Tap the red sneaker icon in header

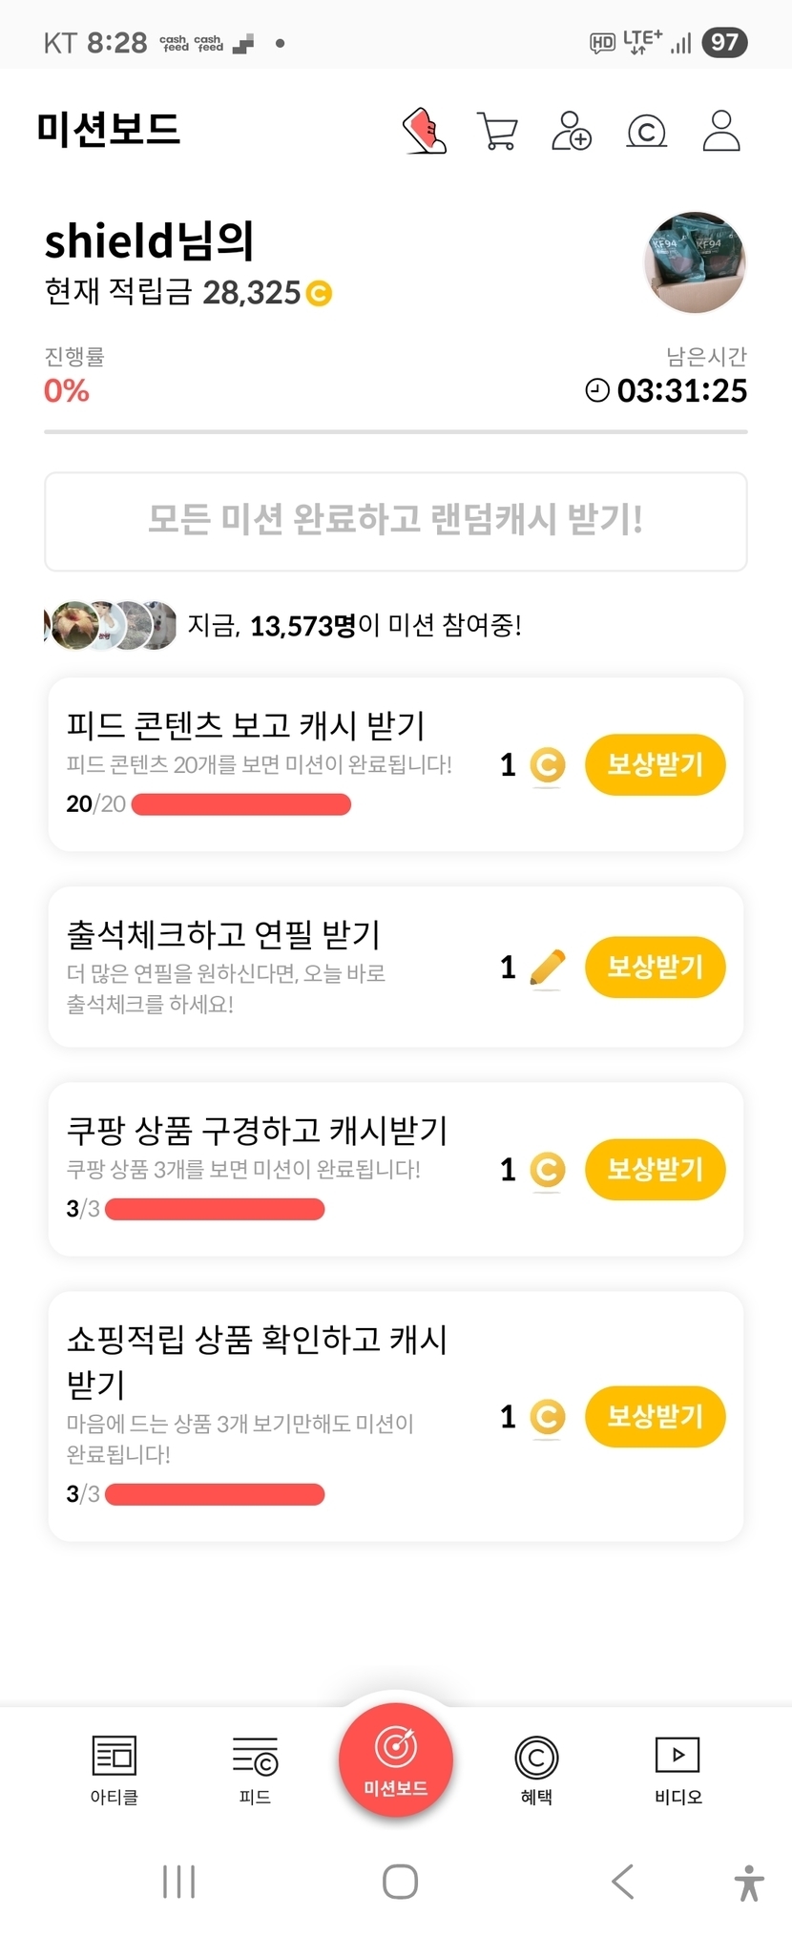pyautogui.click(x=425, y=131)
